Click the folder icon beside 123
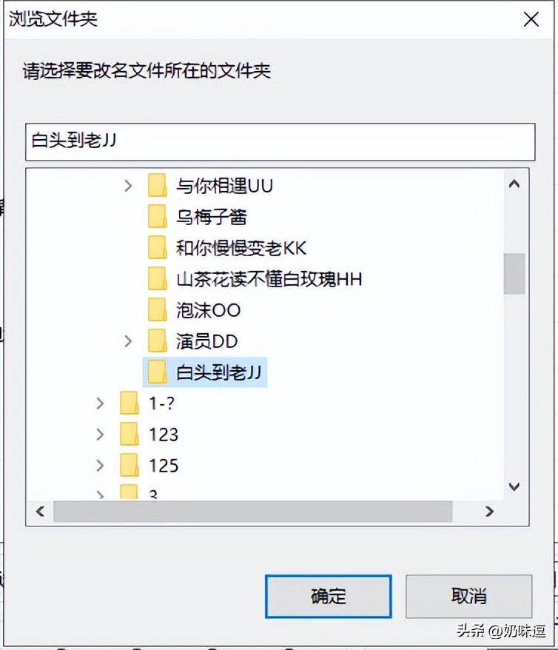This screenshot has width=558, height=650. 127,435
